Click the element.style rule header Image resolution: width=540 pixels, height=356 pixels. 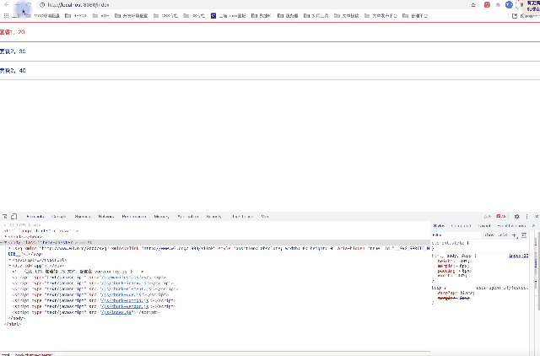pyautogui.click(x=450, y=243)
